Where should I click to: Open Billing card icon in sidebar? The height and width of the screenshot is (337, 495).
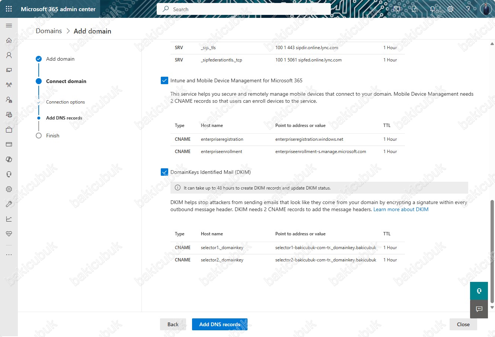pos(9,144)
